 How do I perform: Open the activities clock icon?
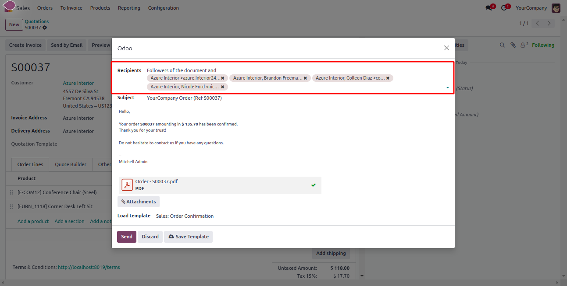[x=505, y=8]
